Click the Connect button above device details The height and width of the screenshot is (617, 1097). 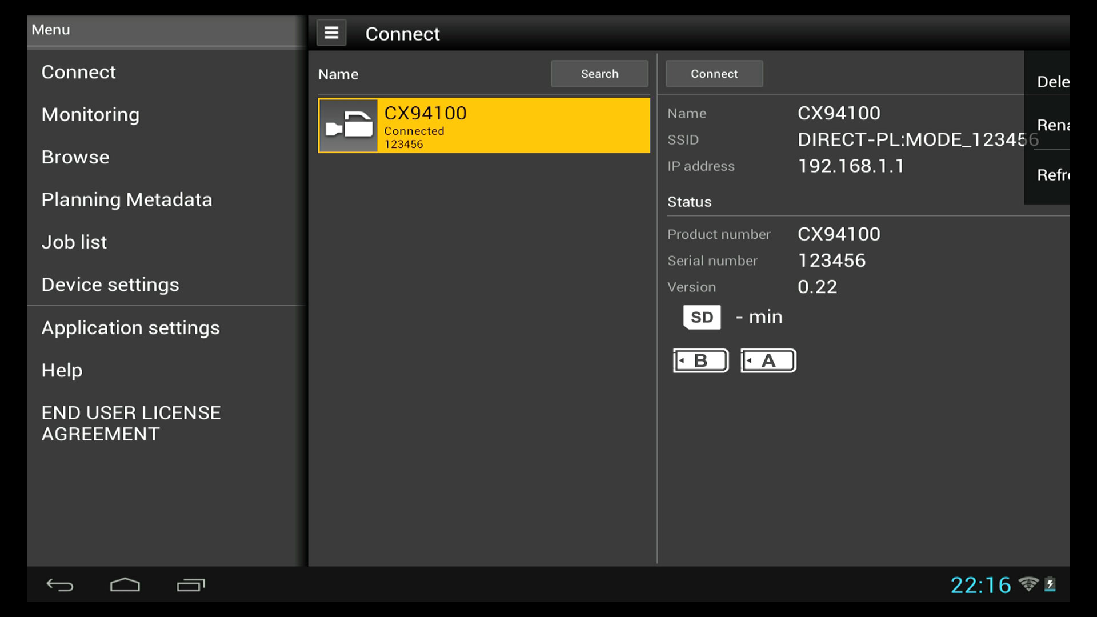714,74
